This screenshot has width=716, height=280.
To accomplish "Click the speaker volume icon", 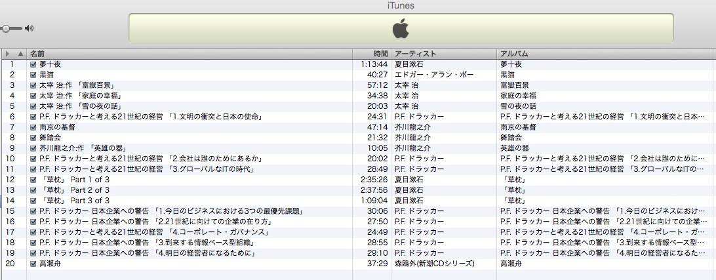I will [x=30, y=28].
